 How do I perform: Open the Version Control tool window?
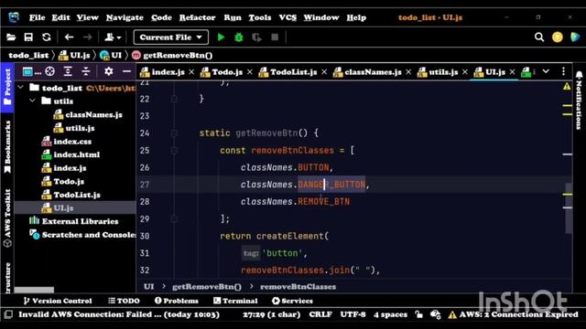pos(58,301)
